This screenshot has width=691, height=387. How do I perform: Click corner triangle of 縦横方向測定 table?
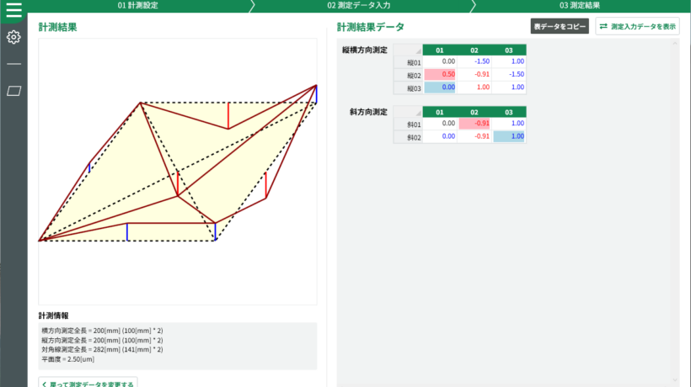point(417,52)
